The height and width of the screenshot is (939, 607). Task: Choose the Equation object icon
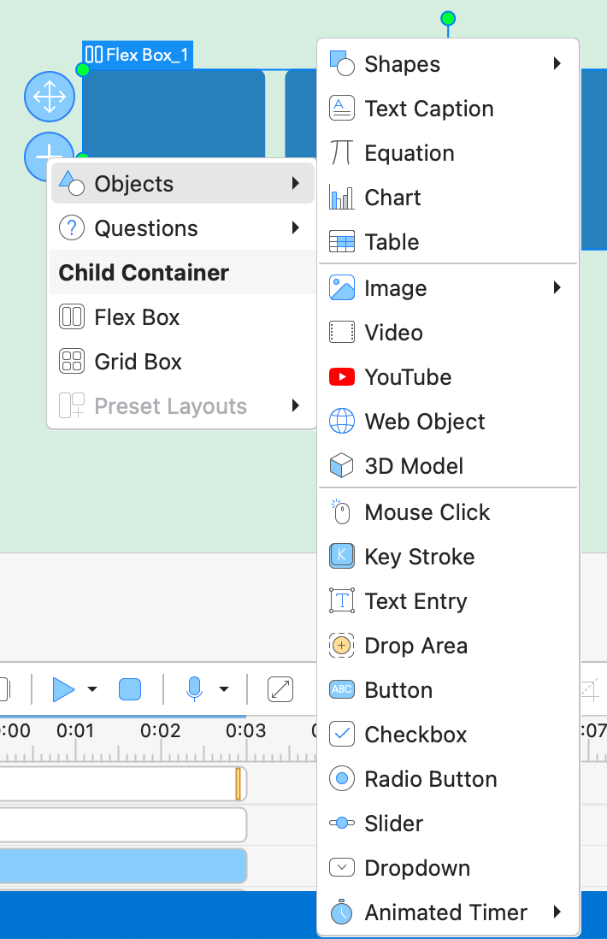(342, 153)
